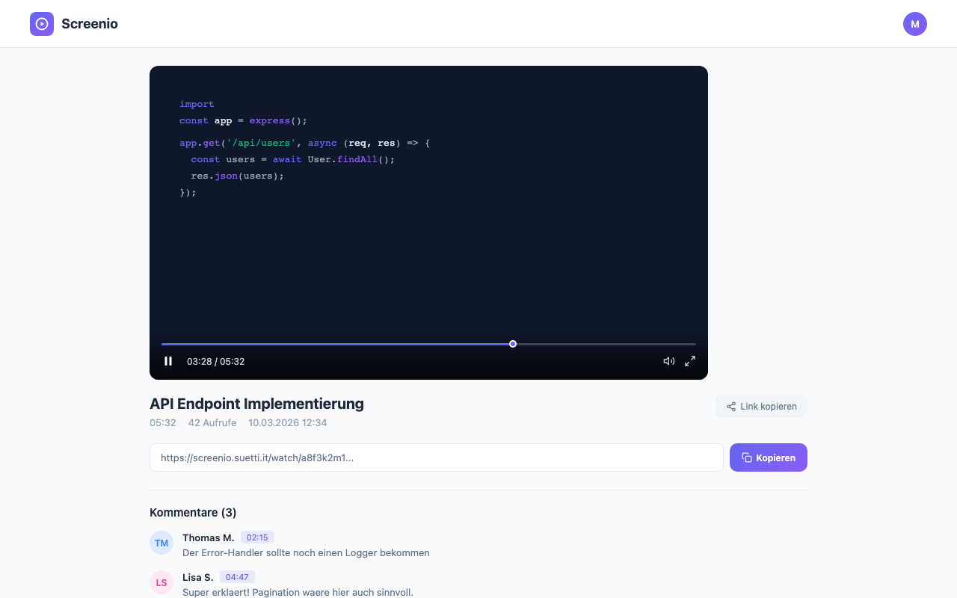Jump to timestamp 04:47 in Lisa's comment
957x598 pixels.
pos(237,576)
